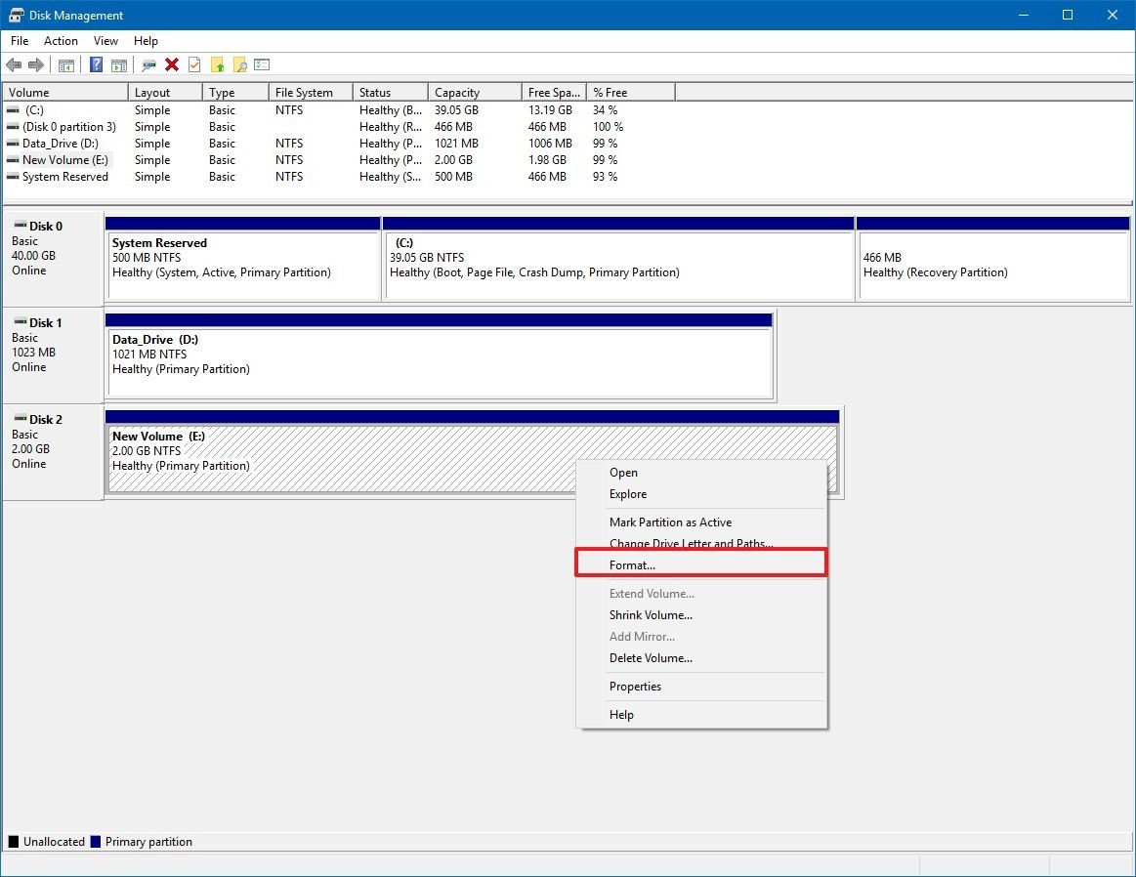Toggle the console tree pane icon
The height and width of the screenshot is (877, 1136).
tap(65, 64)
